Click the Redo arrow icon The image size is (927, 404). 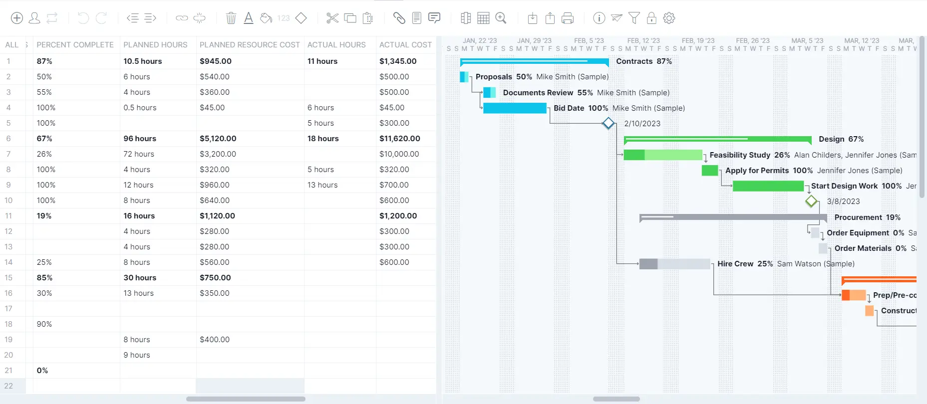point(101,18)
